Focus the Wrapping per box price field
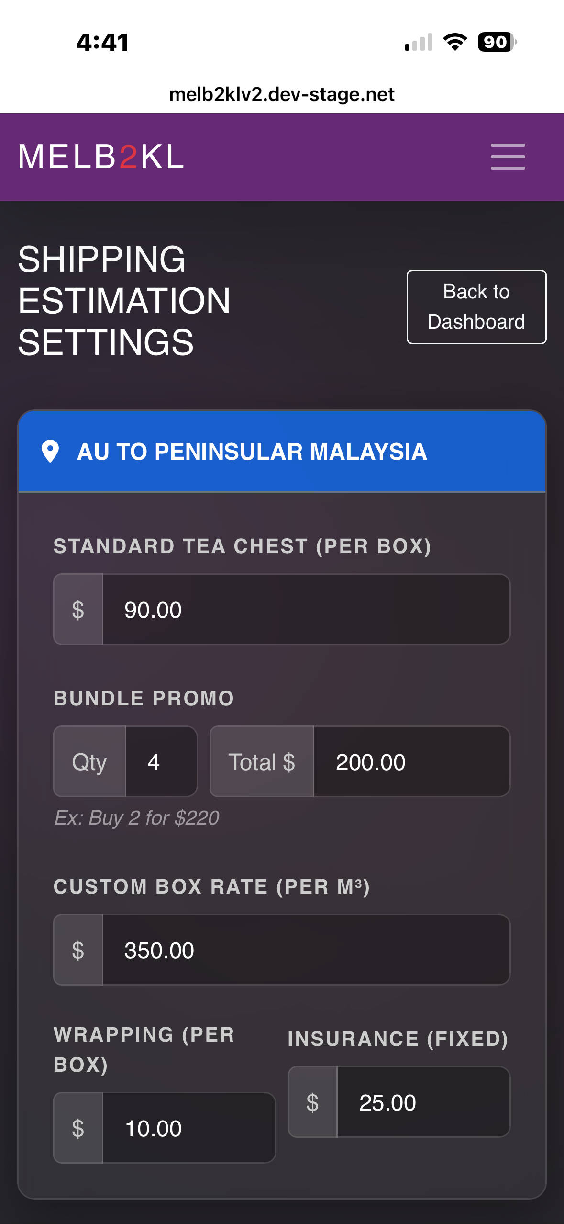 [189, 1128]
